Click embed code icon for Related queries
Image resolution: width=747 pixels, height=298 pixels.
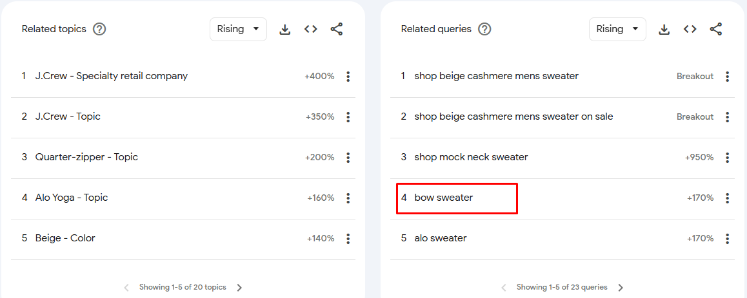coord(690,30)
